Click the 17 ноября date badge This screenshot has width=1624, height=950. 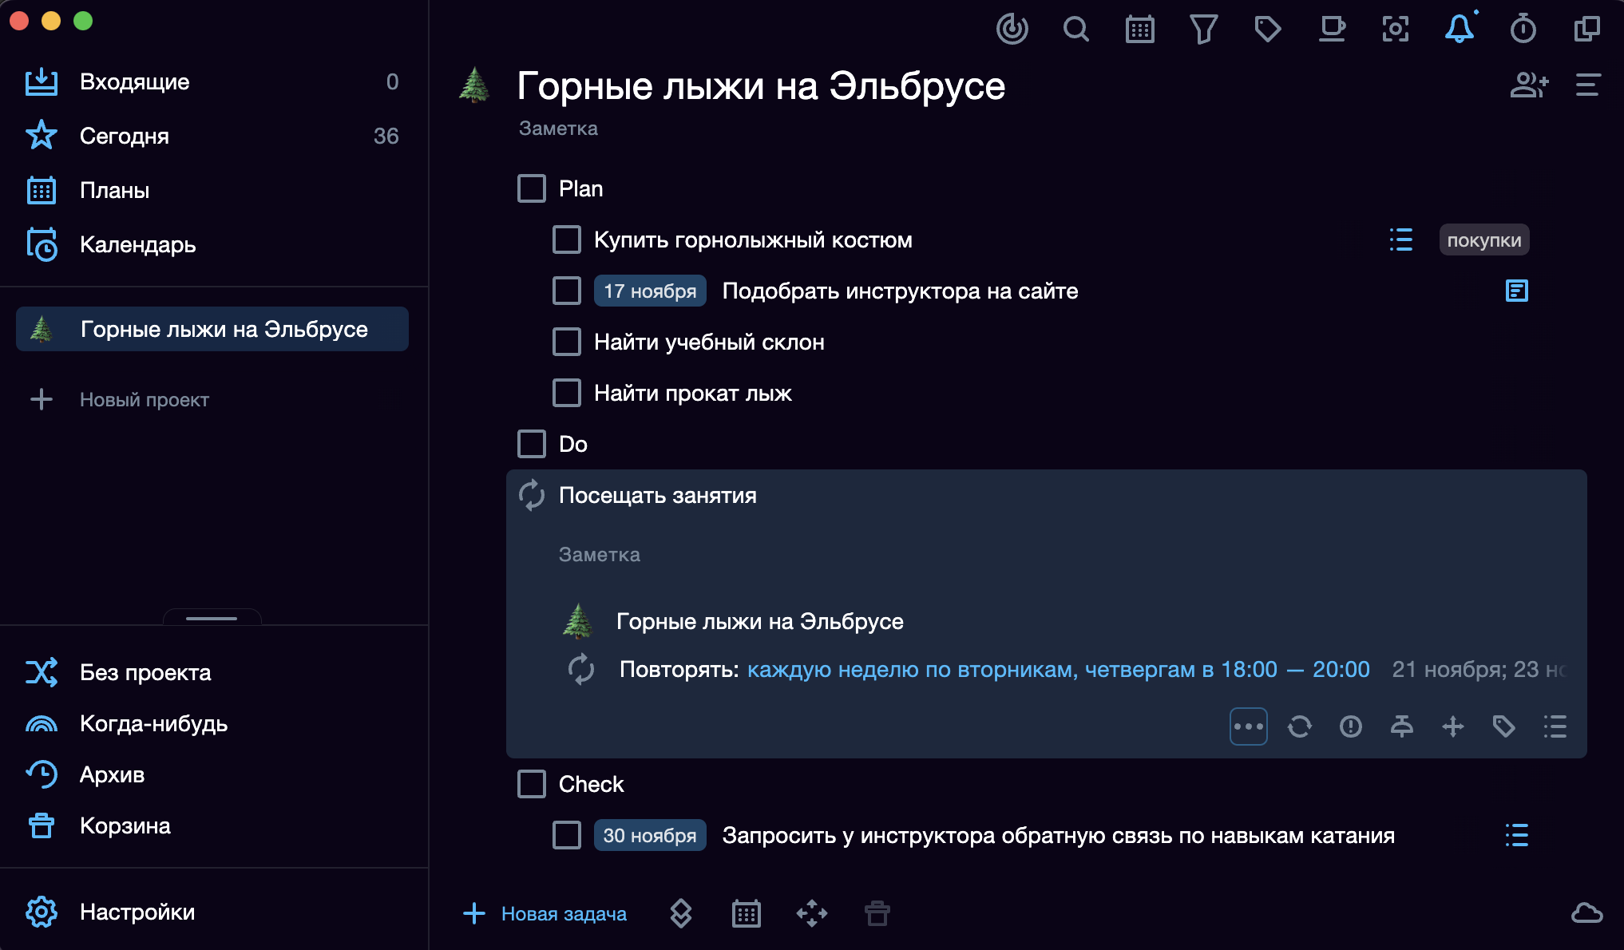(650, 291)
